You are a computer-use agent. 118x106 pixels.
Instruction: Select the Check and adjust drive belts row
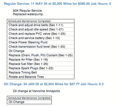click(41, 25)
